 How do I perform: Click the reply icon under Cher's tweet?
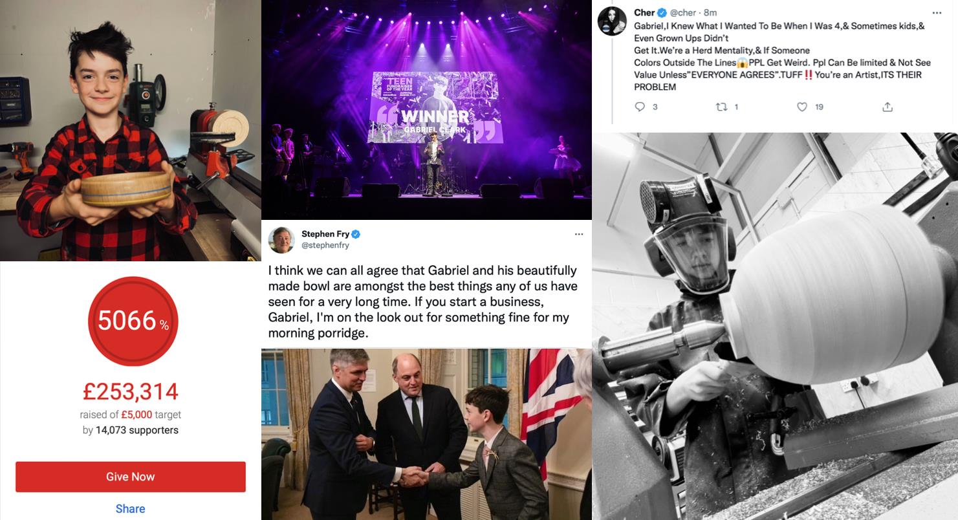pyautogui.click(x=640, y=107)
